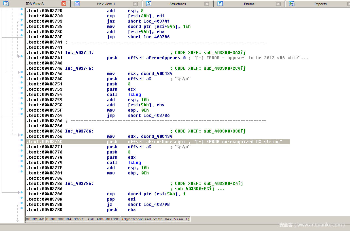
Task: Close the Enums tab
Action: click(x=278, y=4)
